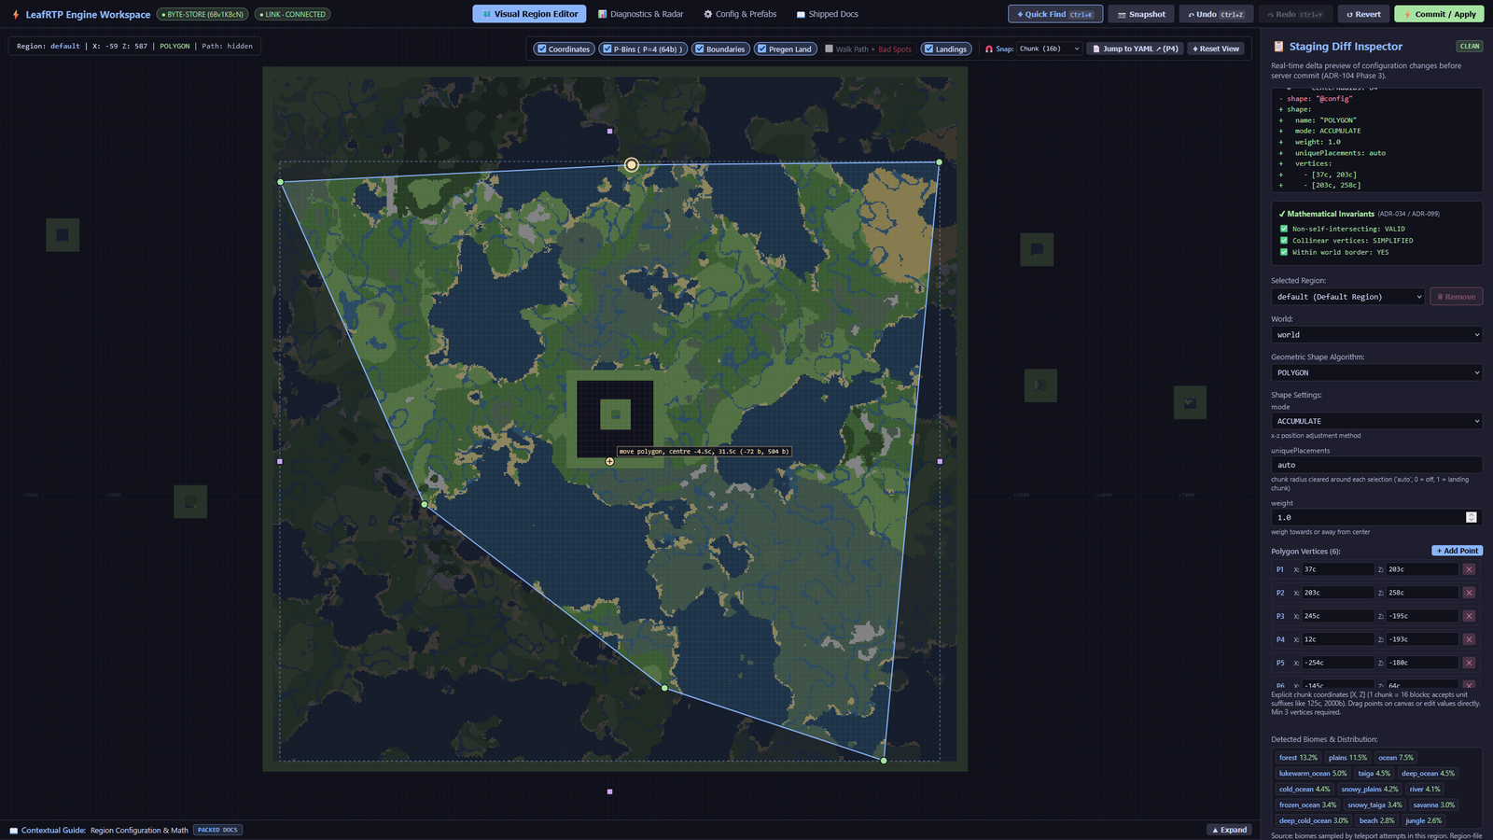The height and width of the screenshot is (840, 1493).
Task: Open the Shipped Docs tab
Action: [x=827, y=14]
